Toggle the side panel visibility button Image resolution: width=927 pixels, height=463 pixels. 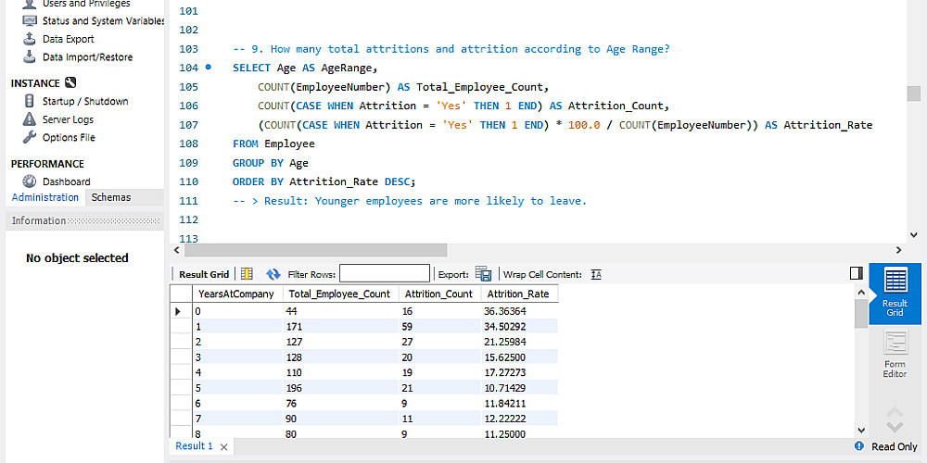[x=857, y=273]
